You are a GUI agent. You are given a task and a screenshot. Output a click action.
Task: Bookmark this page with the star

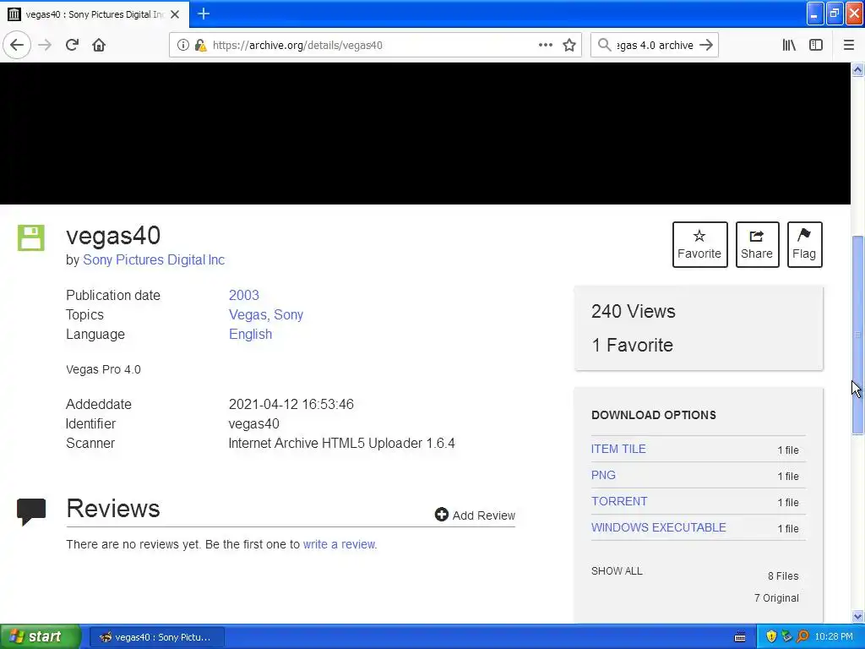coord(569,46)
